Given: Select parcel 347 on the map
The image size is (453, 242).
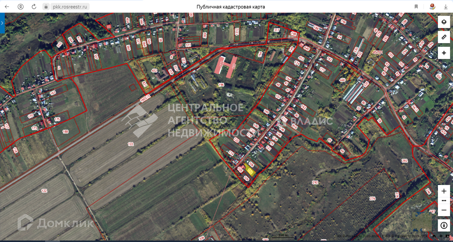Looking at the screenshot, I should coord(96,56).
